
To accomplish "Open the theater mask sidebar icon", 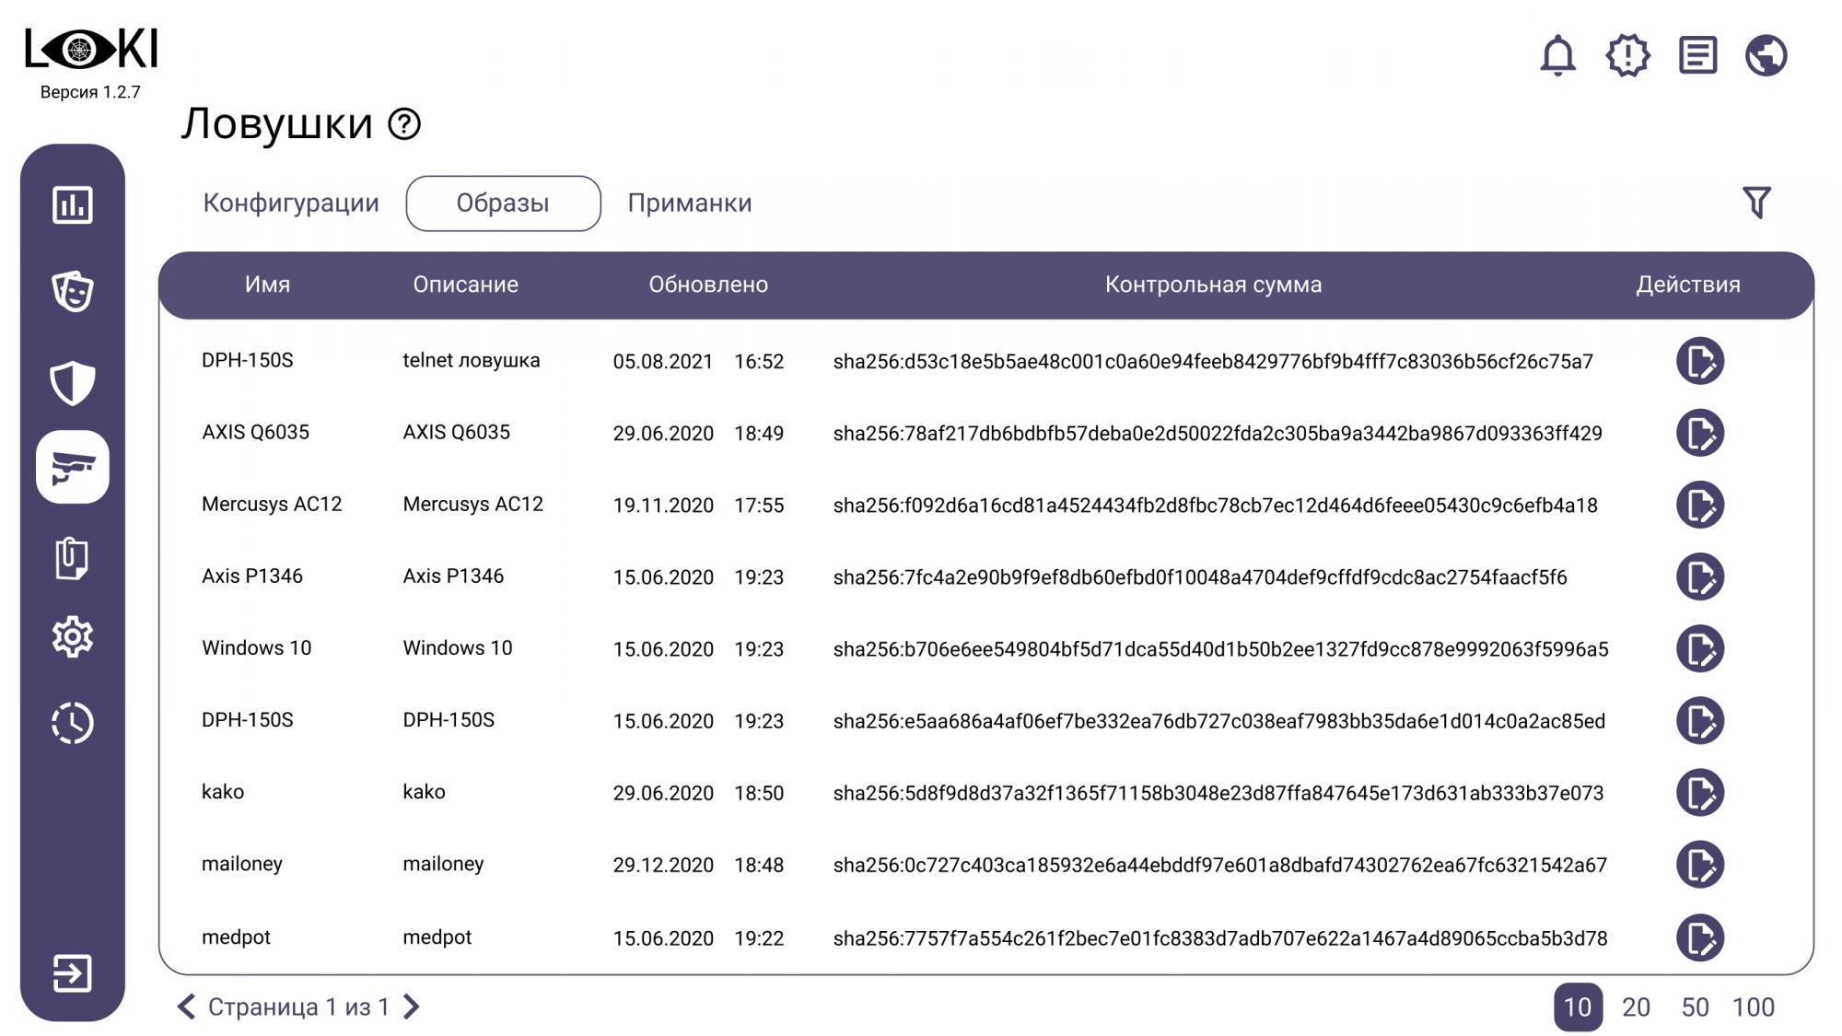I will (73, 291).
